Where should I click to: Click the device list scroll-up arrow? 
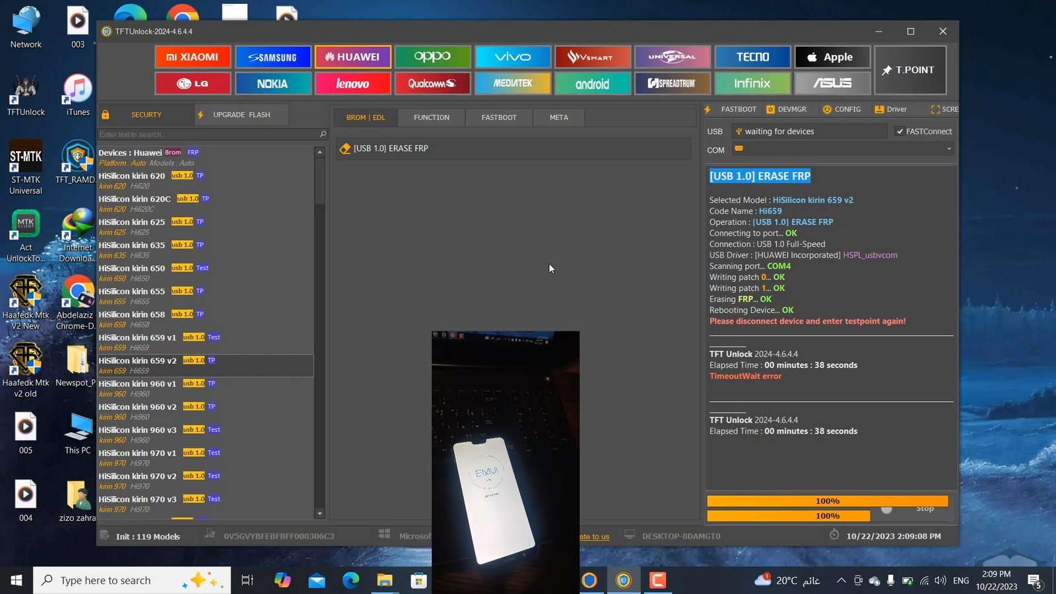(320, 152)
